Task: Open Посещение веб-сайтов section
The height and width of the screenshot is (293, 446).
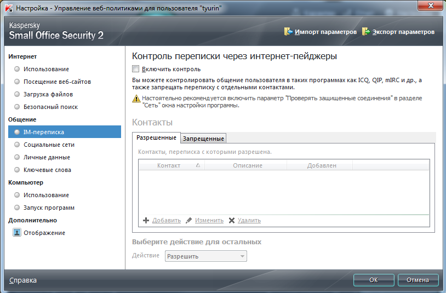Action: (x=57, y=82)
